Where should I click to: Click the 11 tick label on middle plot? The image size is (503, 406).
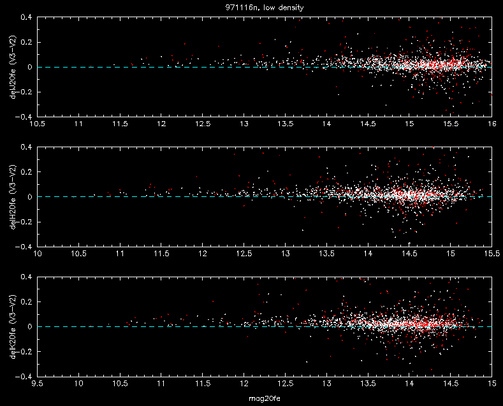pyautogui.click(x=120, y=254)
